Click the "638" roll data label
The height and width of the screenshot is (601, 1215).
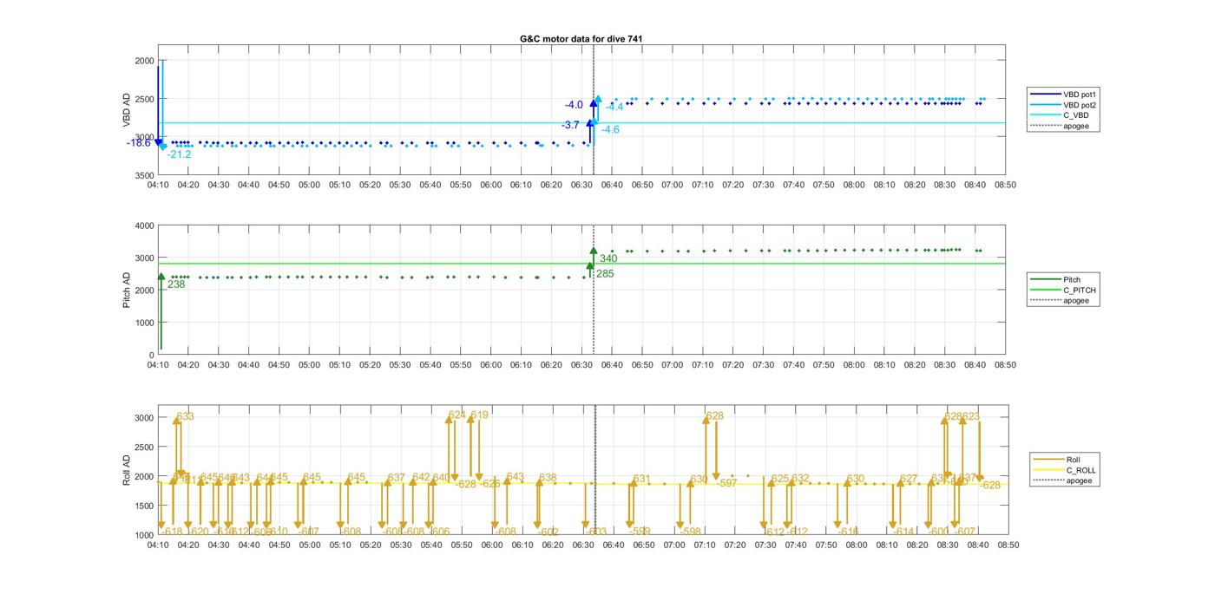coord(548,478)
